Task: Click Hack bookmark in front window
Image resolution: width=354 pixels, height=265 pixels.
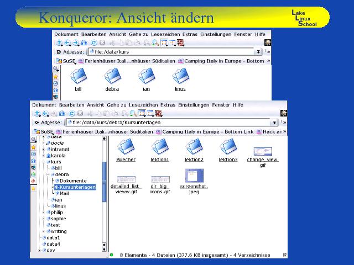Action: coord(269,131)
